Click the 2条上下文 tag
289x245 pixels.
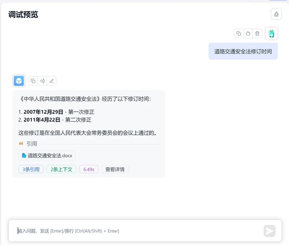tap(61, 169)
